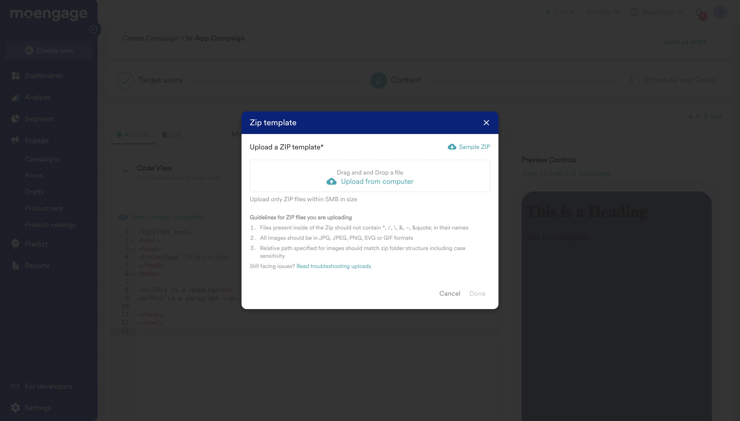740x421 pixels.
Task: Close the Zip template dialog
Action: click(x=486, y=123)
